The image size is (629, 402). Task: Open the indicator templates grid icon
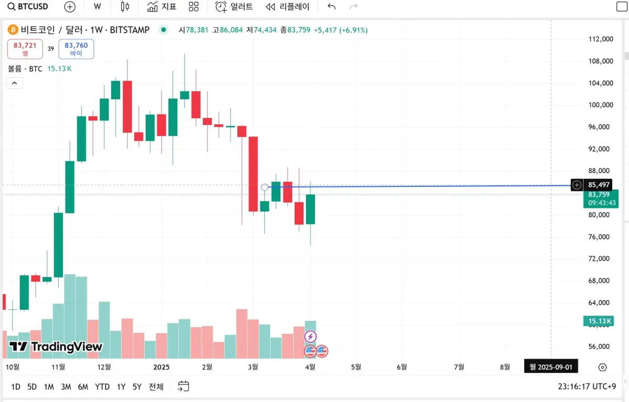(194, 7)
